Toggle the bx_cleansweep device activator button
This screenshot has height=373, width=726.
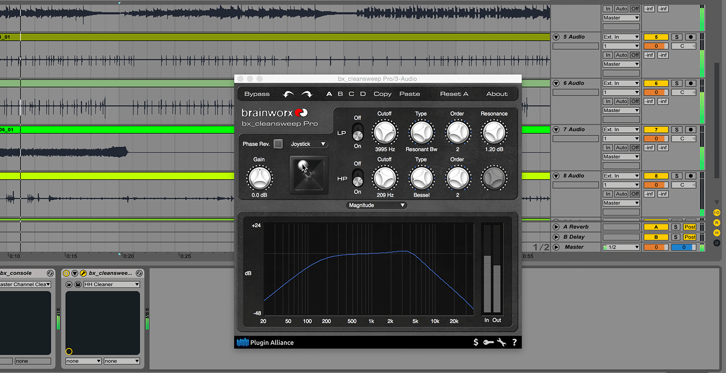pyautogui.click(x=67, y=273)
